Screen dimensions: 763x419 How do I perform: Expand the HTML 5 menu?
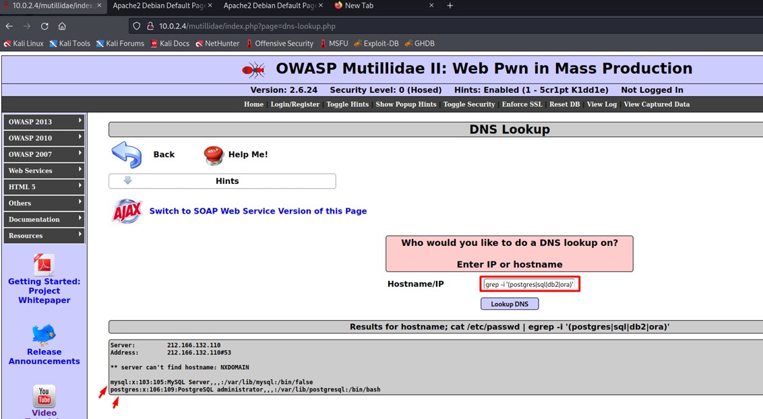point(44,187)
